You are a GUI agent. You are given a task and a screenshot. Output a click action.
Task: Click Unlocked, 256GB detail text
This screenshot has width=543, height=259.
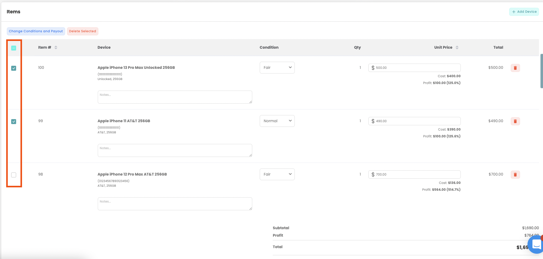coord(110,79)
